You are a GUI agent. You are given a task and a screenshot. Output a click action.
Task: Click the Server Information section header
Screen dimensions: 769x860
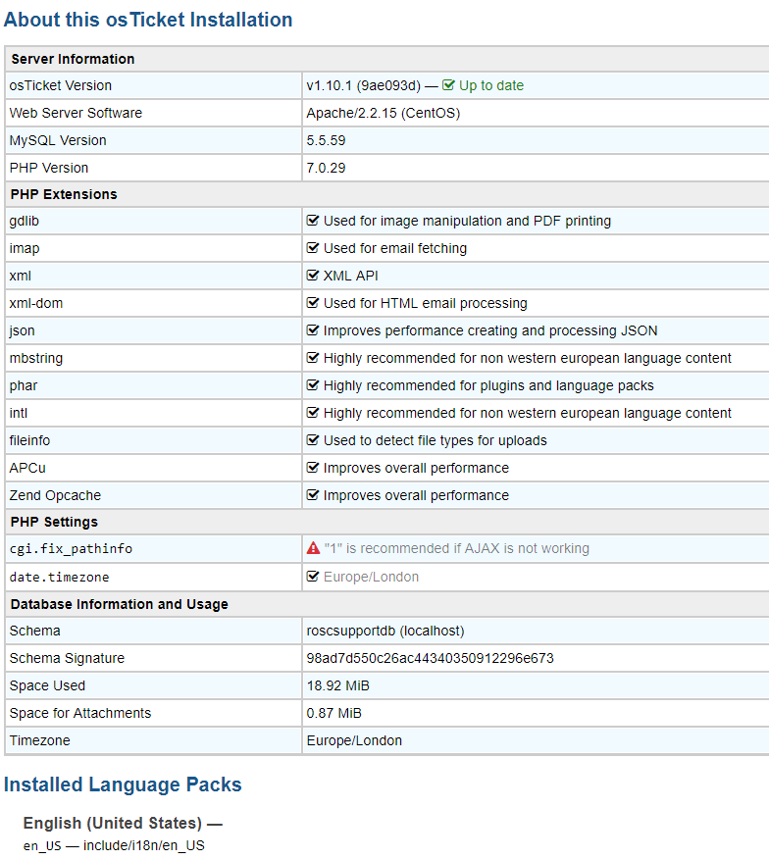pos(73,59)
